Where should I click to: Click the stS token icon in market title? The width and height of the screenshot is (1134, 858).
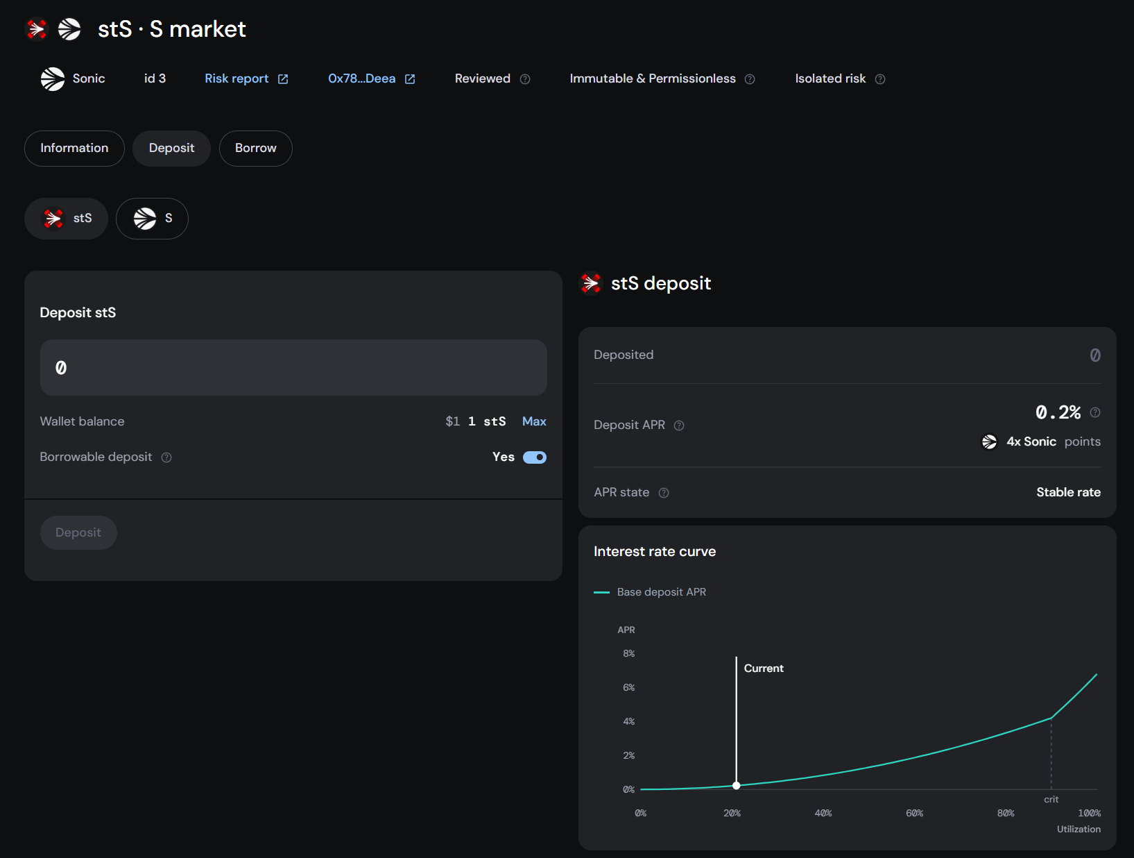pos(35,28)
